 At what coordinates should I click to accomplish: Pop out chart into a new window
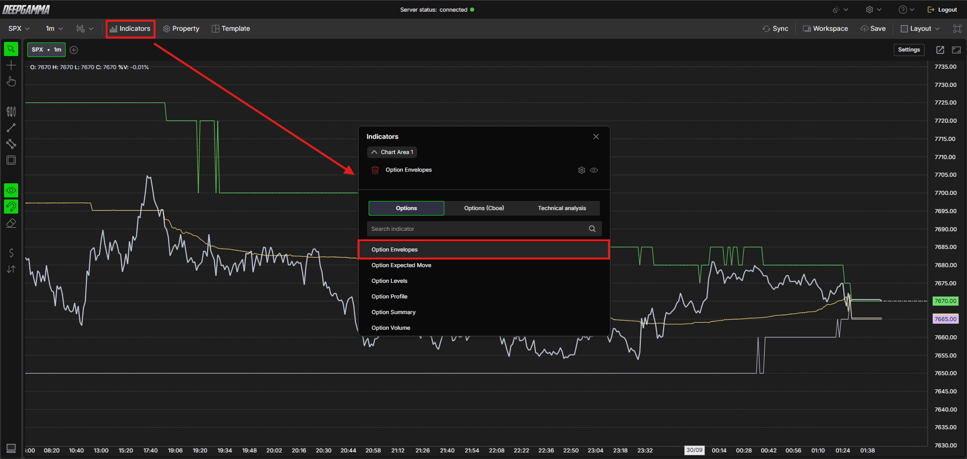[x=940, y=50]
